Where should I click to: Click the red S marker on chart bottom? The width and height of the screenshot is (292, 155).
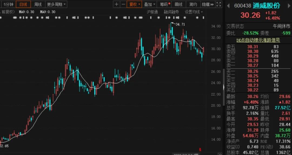click(x=200, y=149)
